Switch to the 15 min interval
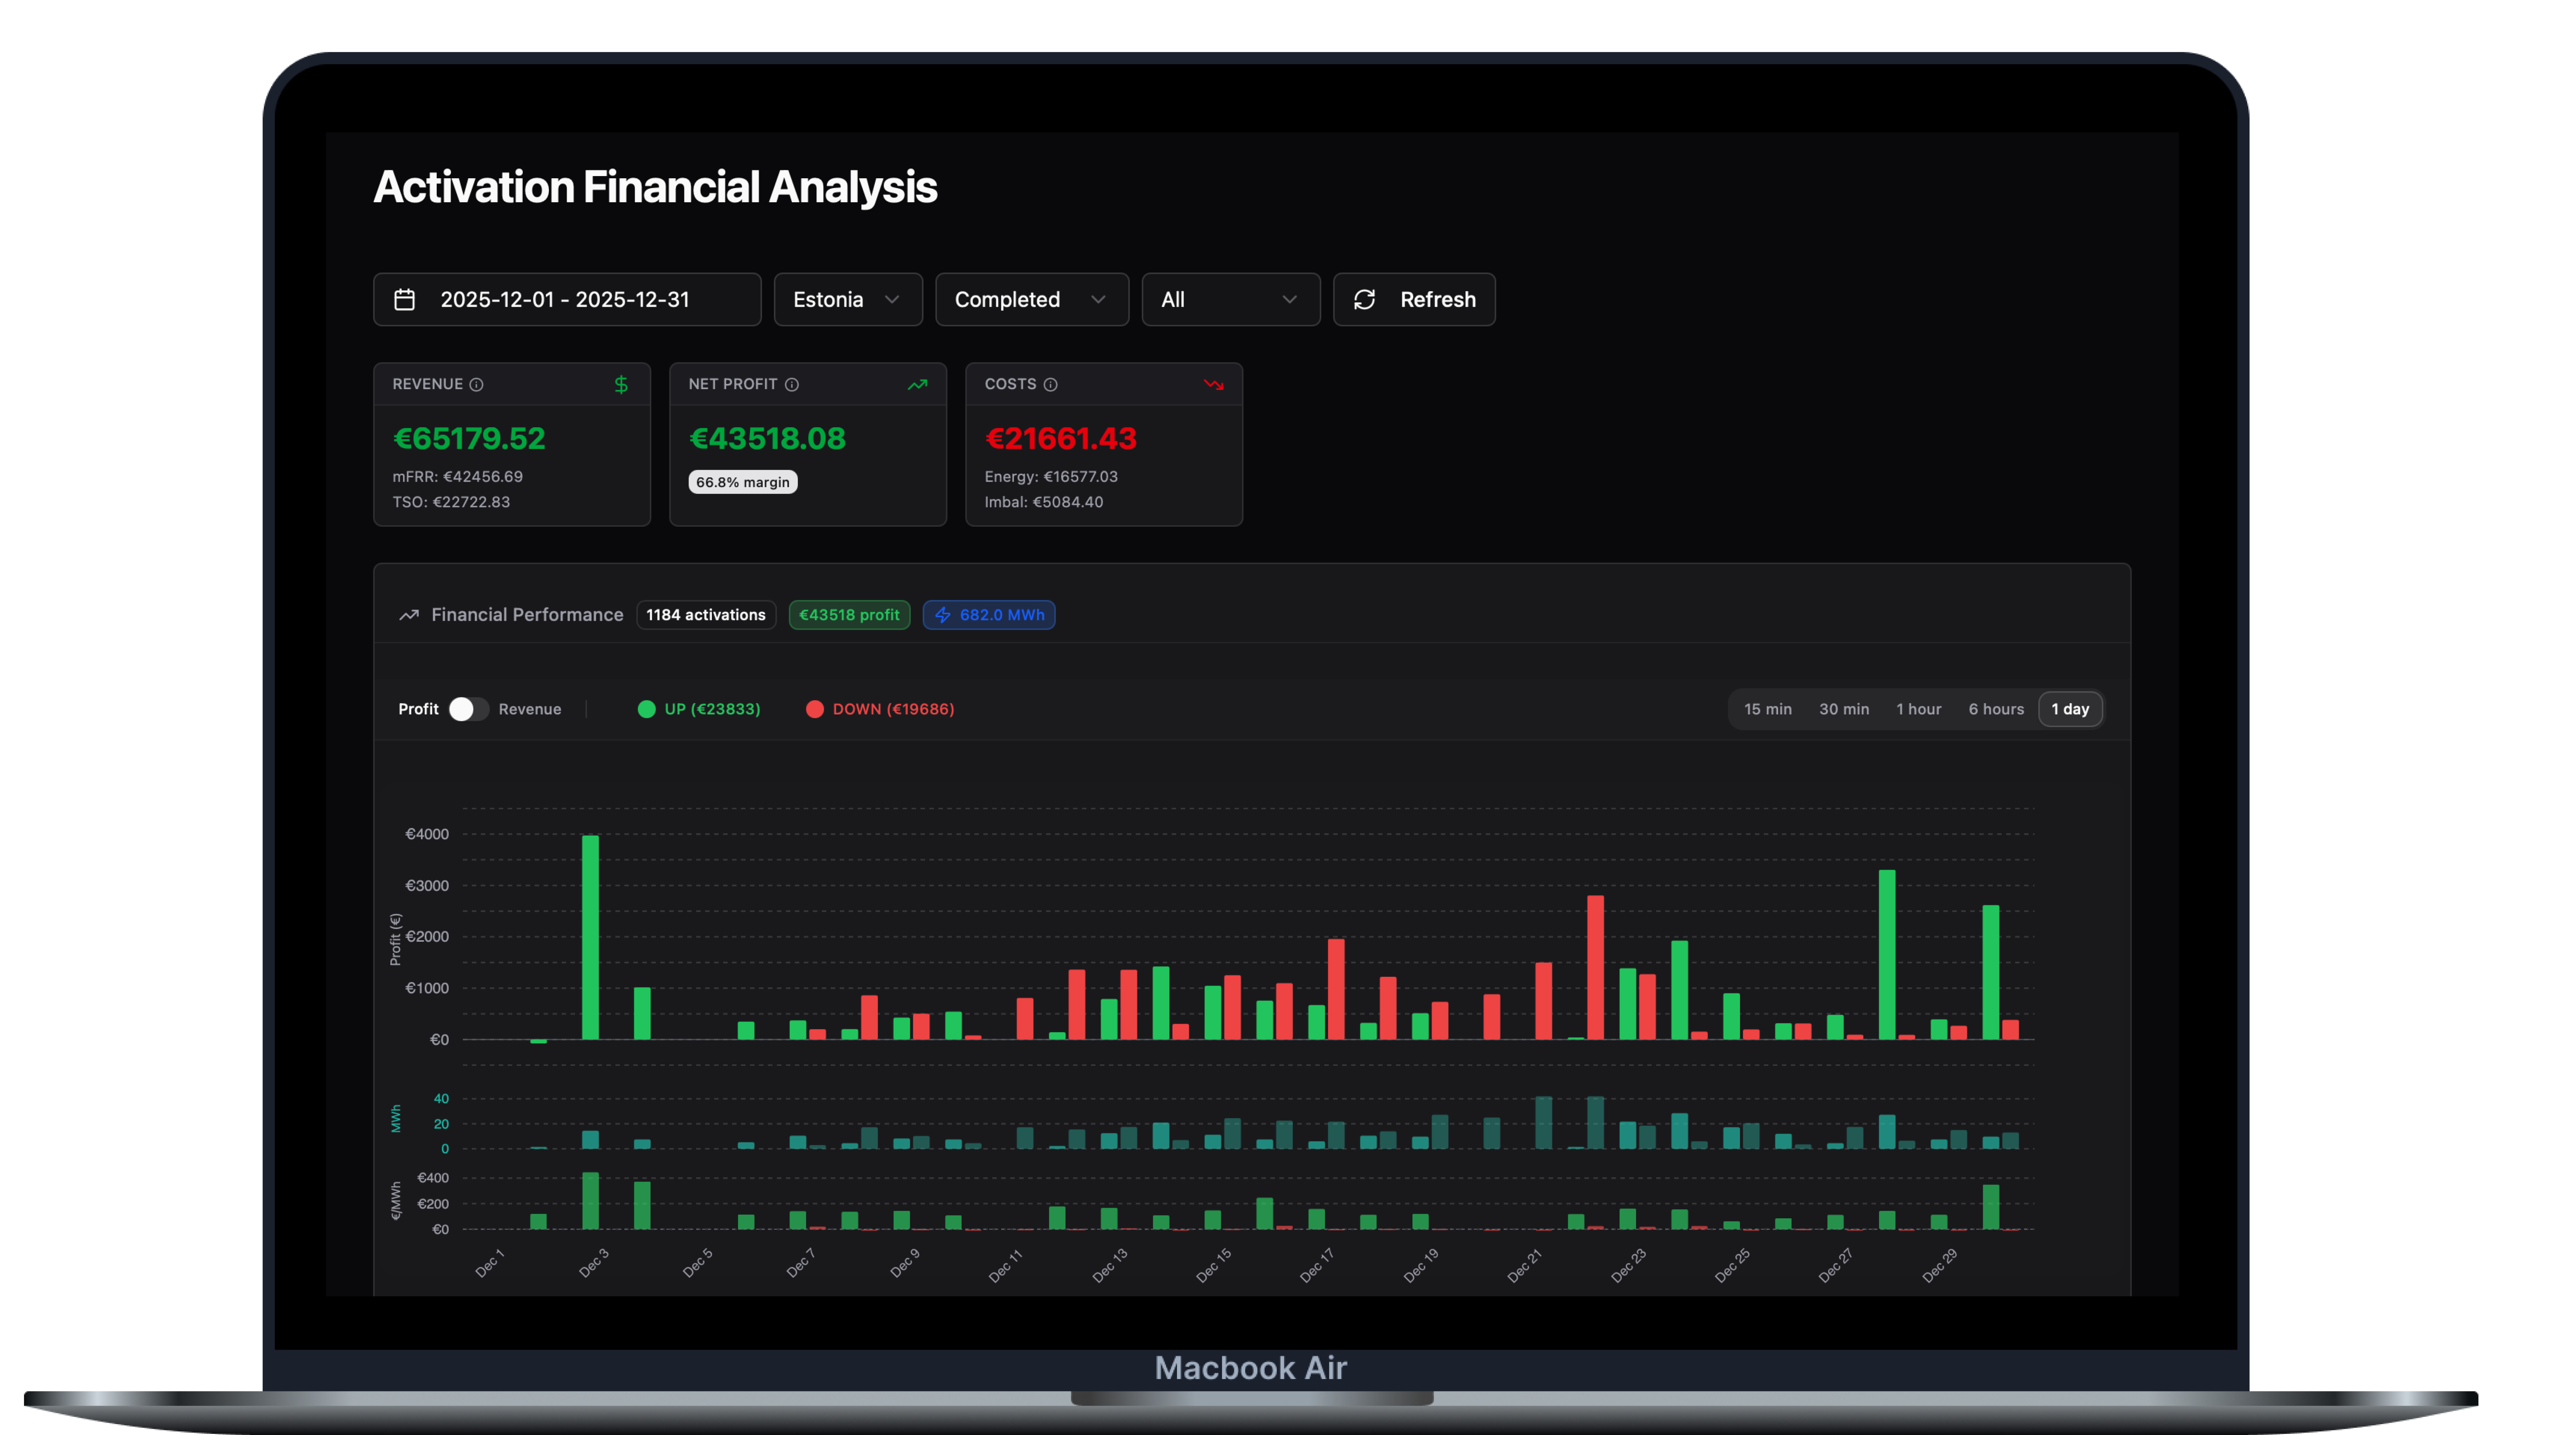This screenshot has width=2576, height=1435. click(1767, 709)
